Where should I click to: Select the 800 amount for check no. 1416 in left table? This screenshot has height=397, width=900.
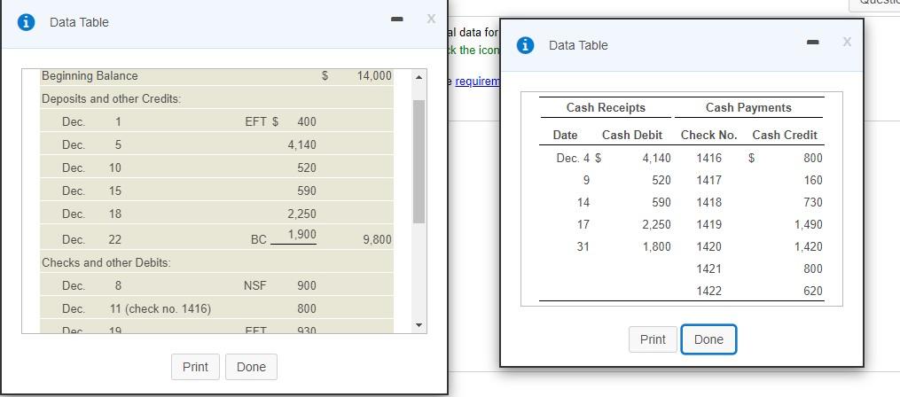pyautogui.click(x=307, y=309)
